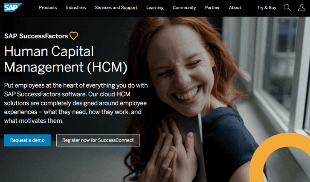This screenshot has height=182, width=310.
Task: Click the orange heart icon beside SuccessFactors
Action: pos(74,36)
